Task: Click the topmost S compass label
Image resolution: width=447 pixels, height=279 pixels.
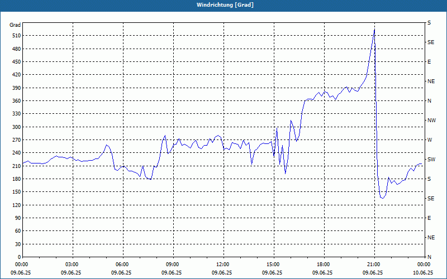Action: coord(429,23)
